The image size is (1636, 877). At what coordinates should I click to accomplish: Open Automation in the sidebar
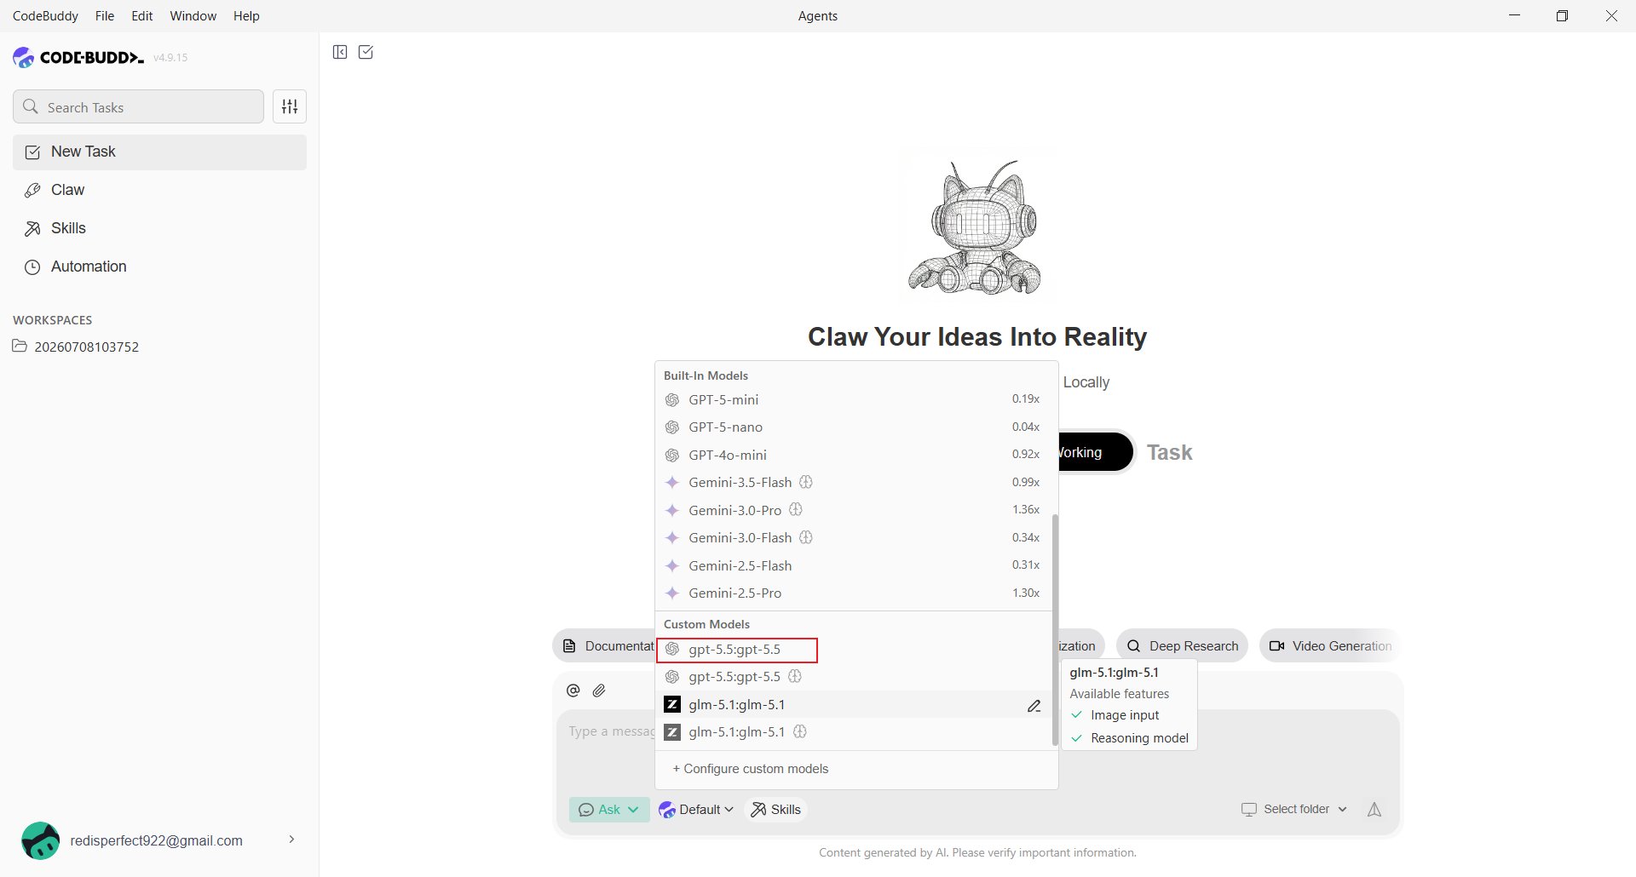coord(159,267)
